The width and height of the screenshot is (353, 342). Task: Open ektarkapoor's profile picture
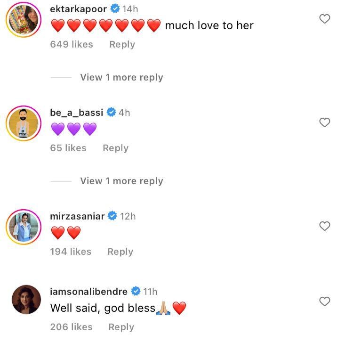click(x=24, y=20)
